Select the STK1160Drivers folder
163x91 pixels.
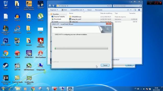tap(76, 17)
